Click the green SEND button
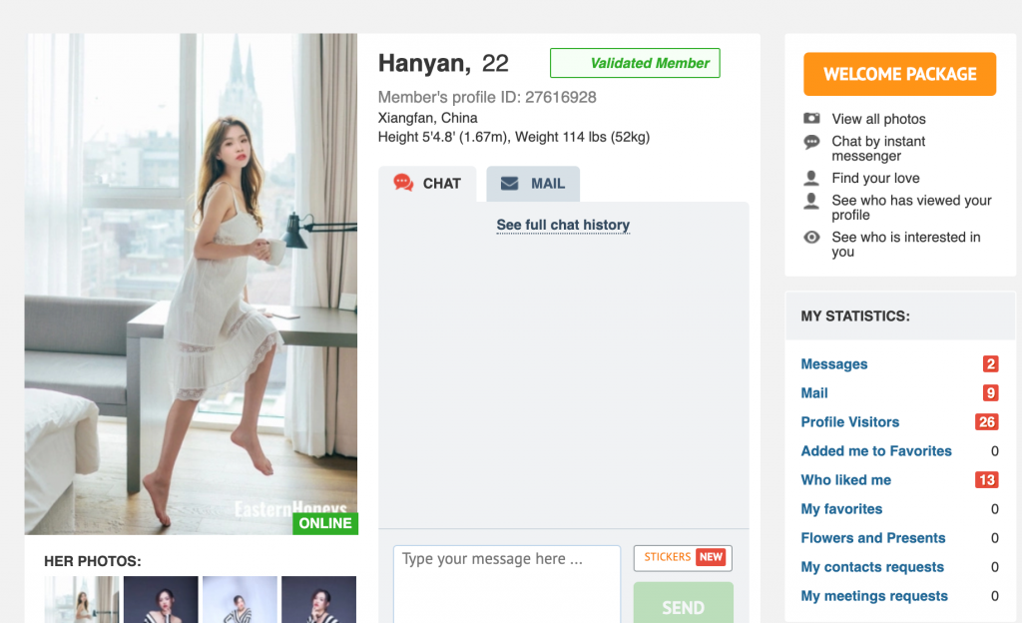This screenshot has width=1022, height=623. (683, 603)
